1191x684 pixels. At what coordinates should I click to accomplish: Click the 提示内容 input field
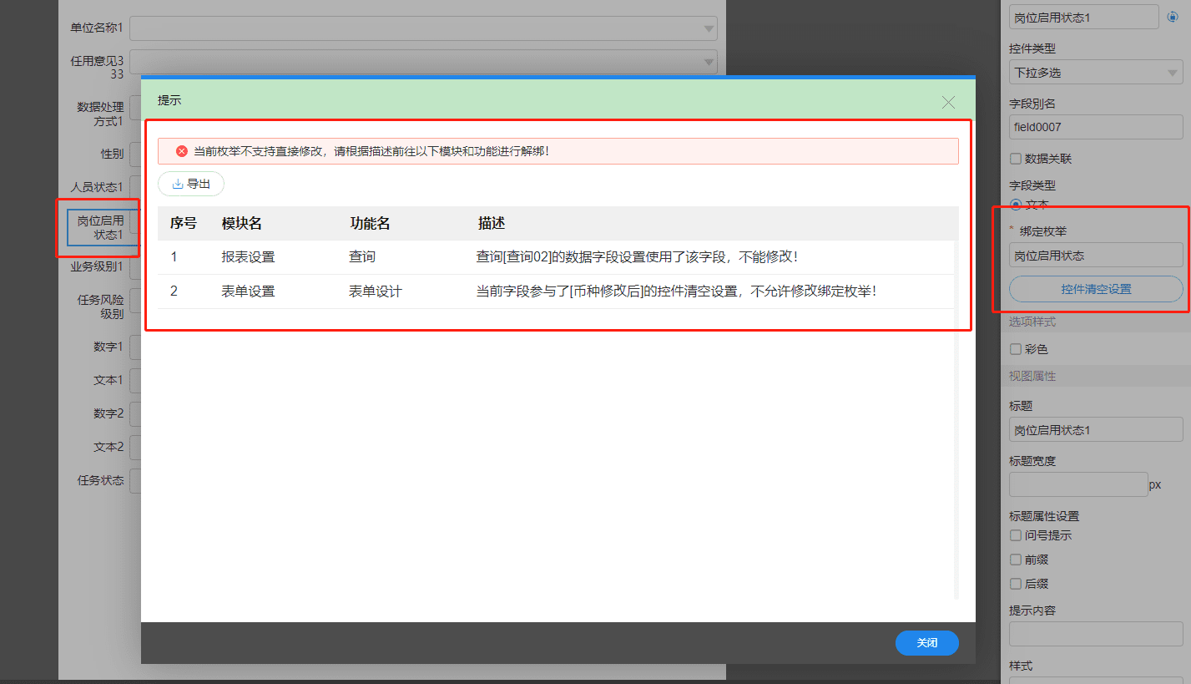(x=1096, y=634)
